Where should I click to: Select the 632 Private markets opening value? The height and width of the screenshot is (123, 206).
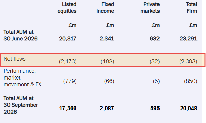[155, 39]
